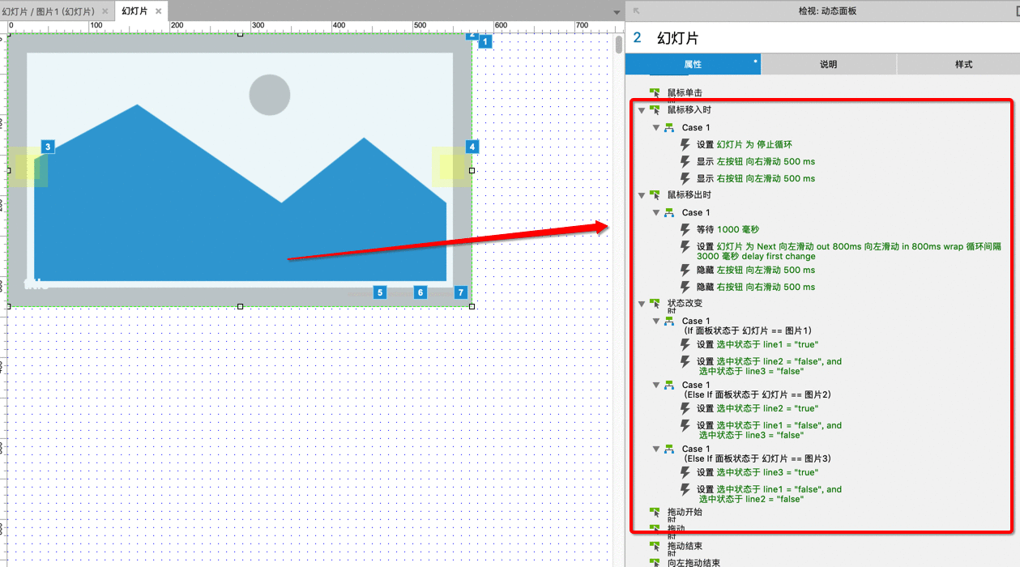Viewport: 1020px width, 567px height.
Task: Click the 拖动开始时 event icon
Action: coord(655,512)
